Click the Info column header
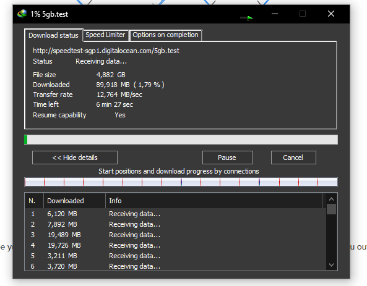Screen dimensions: 367x286 pos(214,201)
